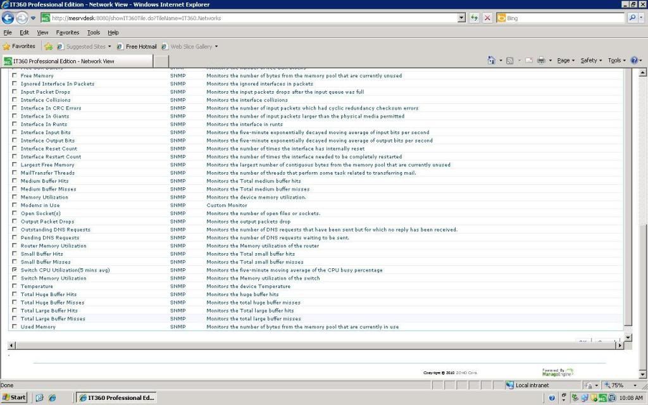This screenshot has width=648, height=405.
Task: Click the Bing provider icon in search box
Action: 501,18
